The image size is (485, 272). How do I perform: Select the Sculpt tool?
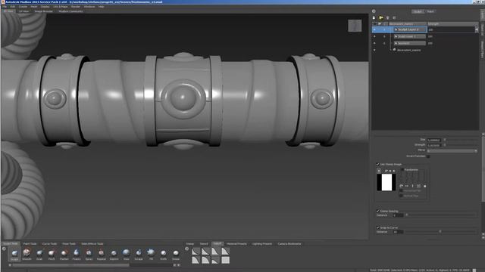point(14,254)
